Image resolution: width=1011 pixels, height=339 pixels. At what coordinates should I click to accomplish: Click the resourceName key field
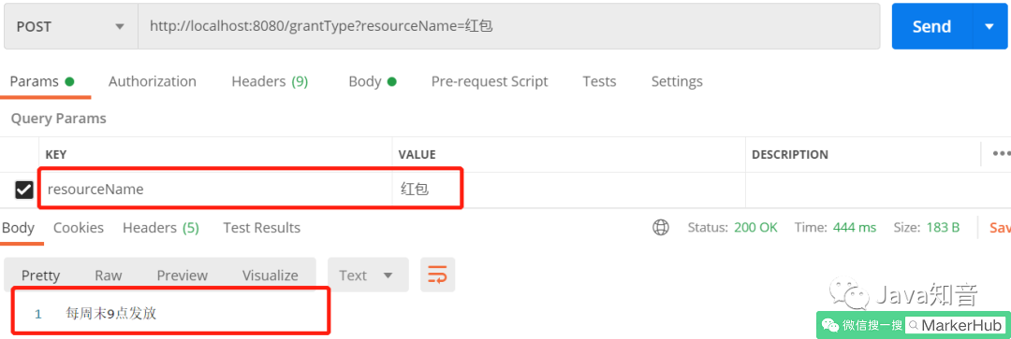tap(216, 190)
